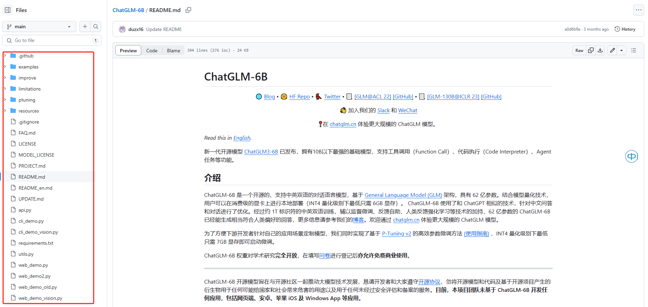Viewport: 648px width, 307px height.
Task: Open the commit History
Action: [625, 29]
